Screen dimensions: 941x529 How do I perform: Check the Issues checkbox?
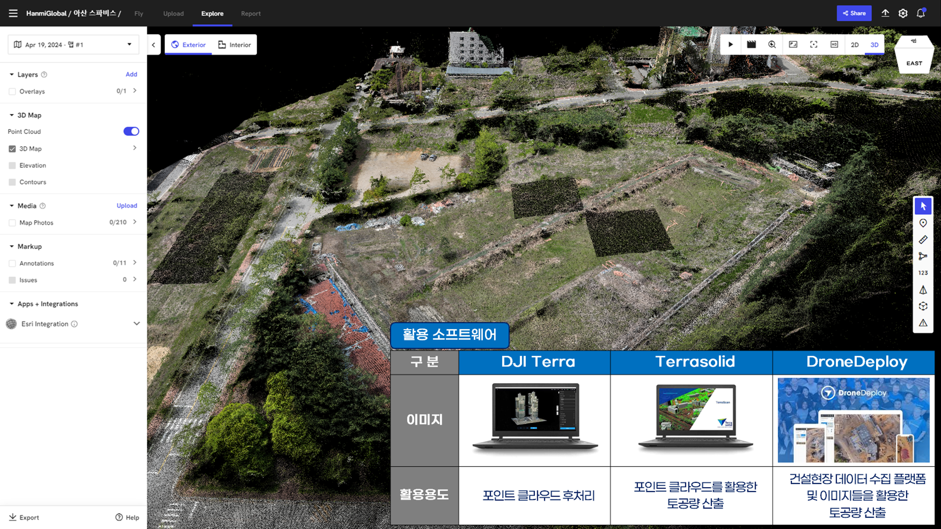(x=12, y=280)
